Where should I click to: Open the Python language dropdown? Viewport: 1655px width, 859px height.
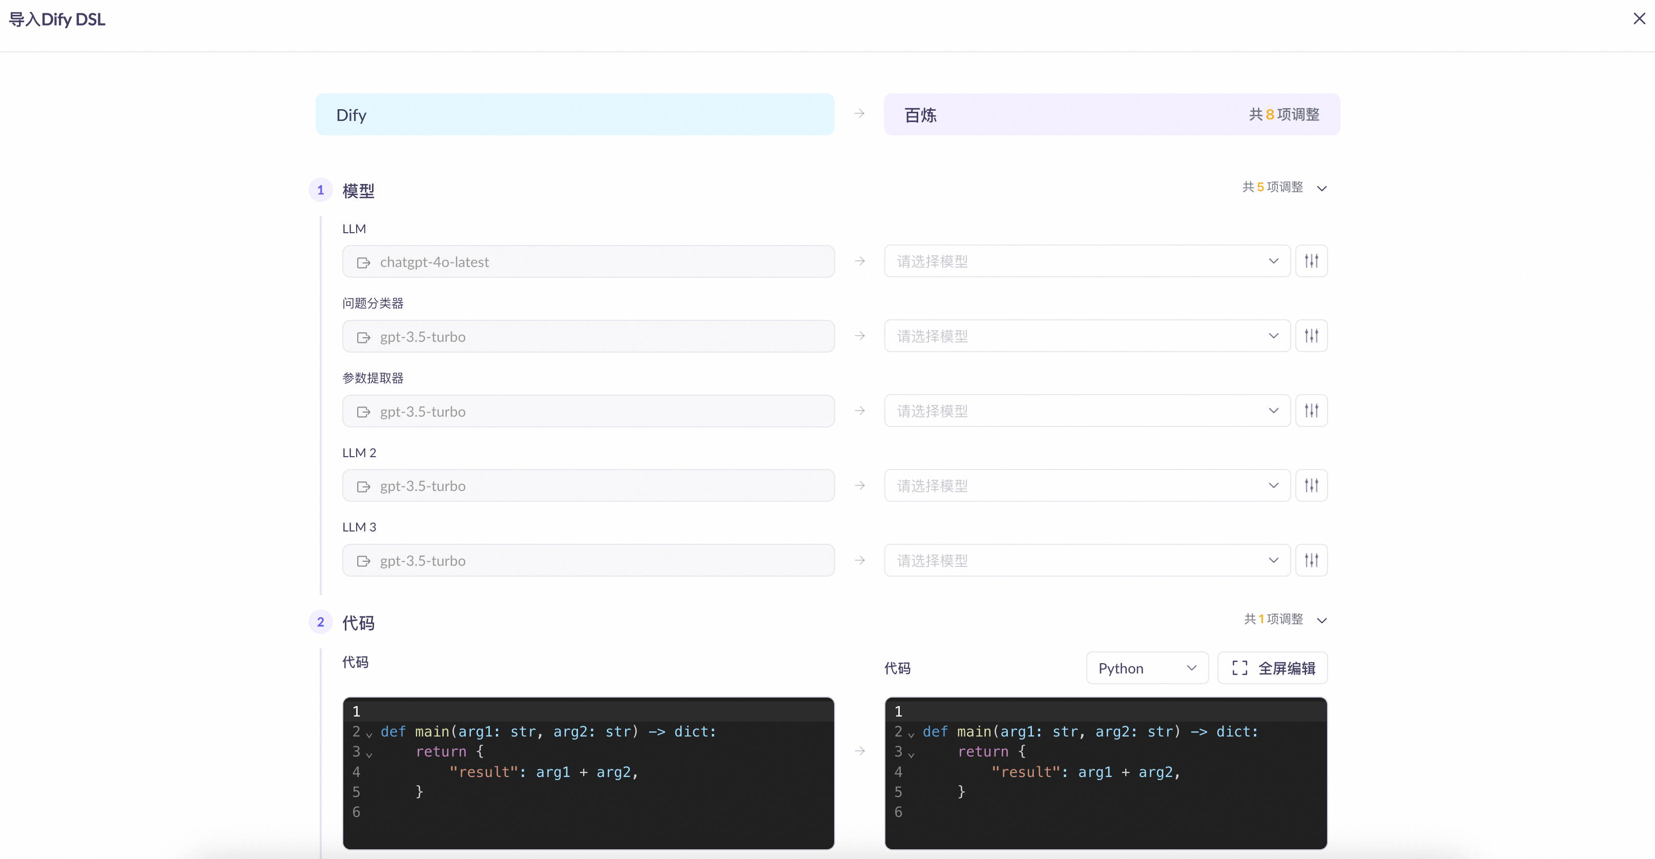[x=1147, y=668]
